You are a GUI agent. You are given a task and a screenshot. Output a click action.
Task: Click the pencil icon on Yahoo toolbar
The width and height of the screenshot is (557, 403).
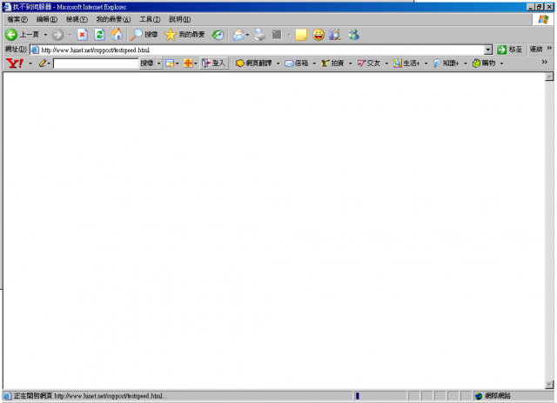pos(43,64)
